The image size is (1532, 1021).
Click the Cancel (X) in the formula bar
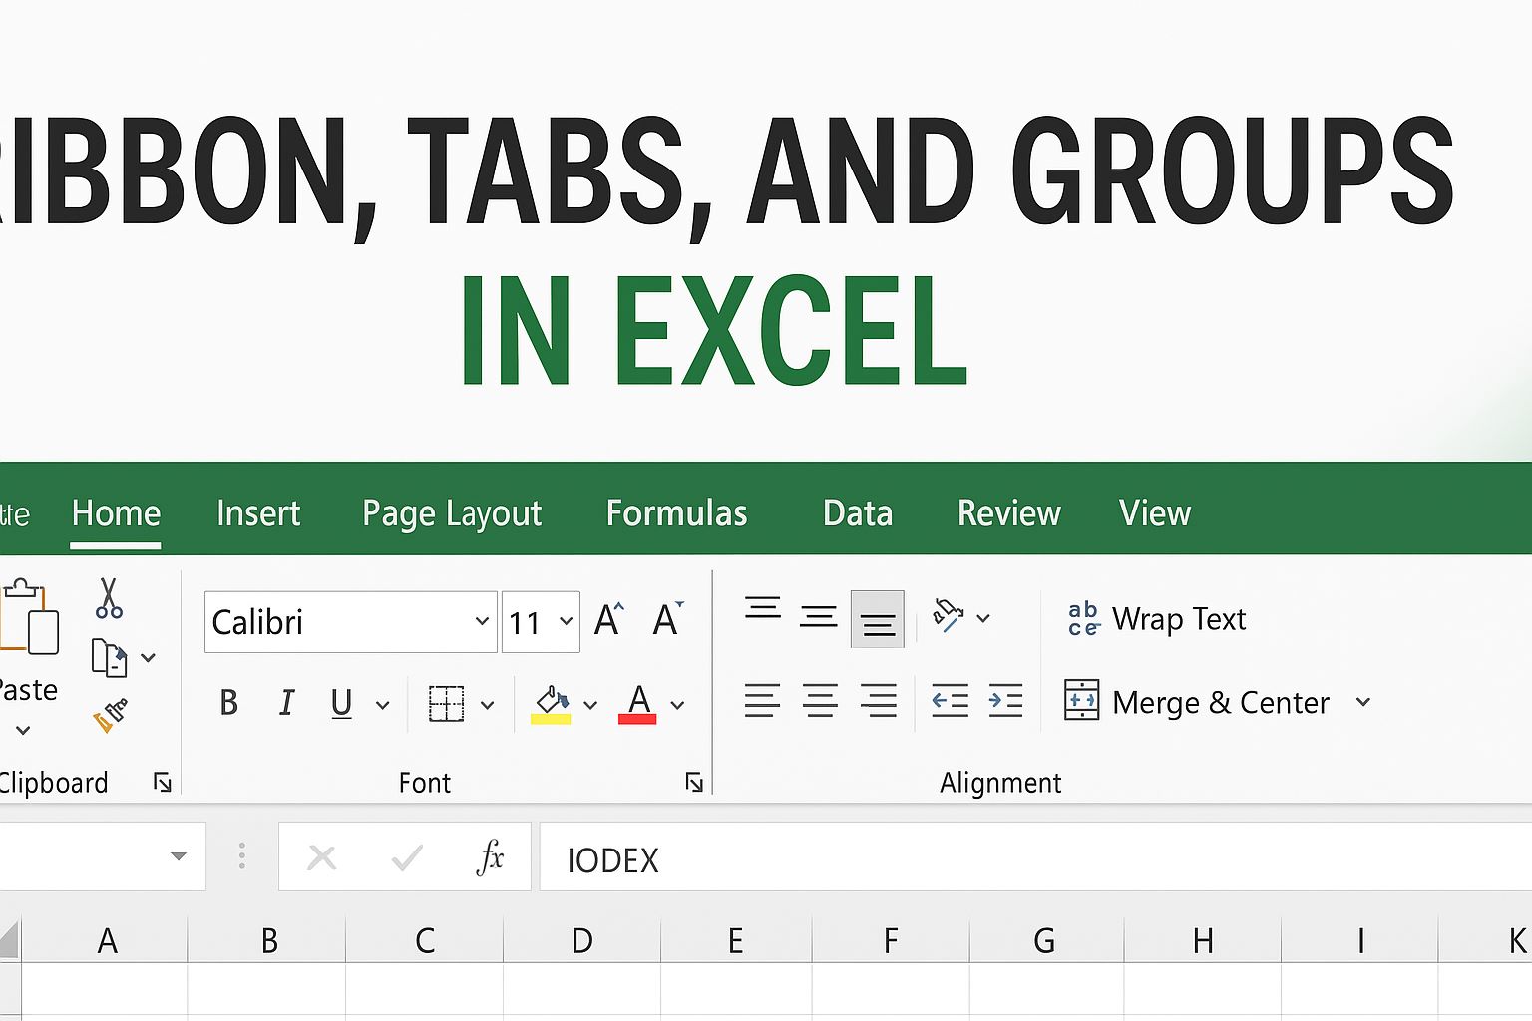321,857
